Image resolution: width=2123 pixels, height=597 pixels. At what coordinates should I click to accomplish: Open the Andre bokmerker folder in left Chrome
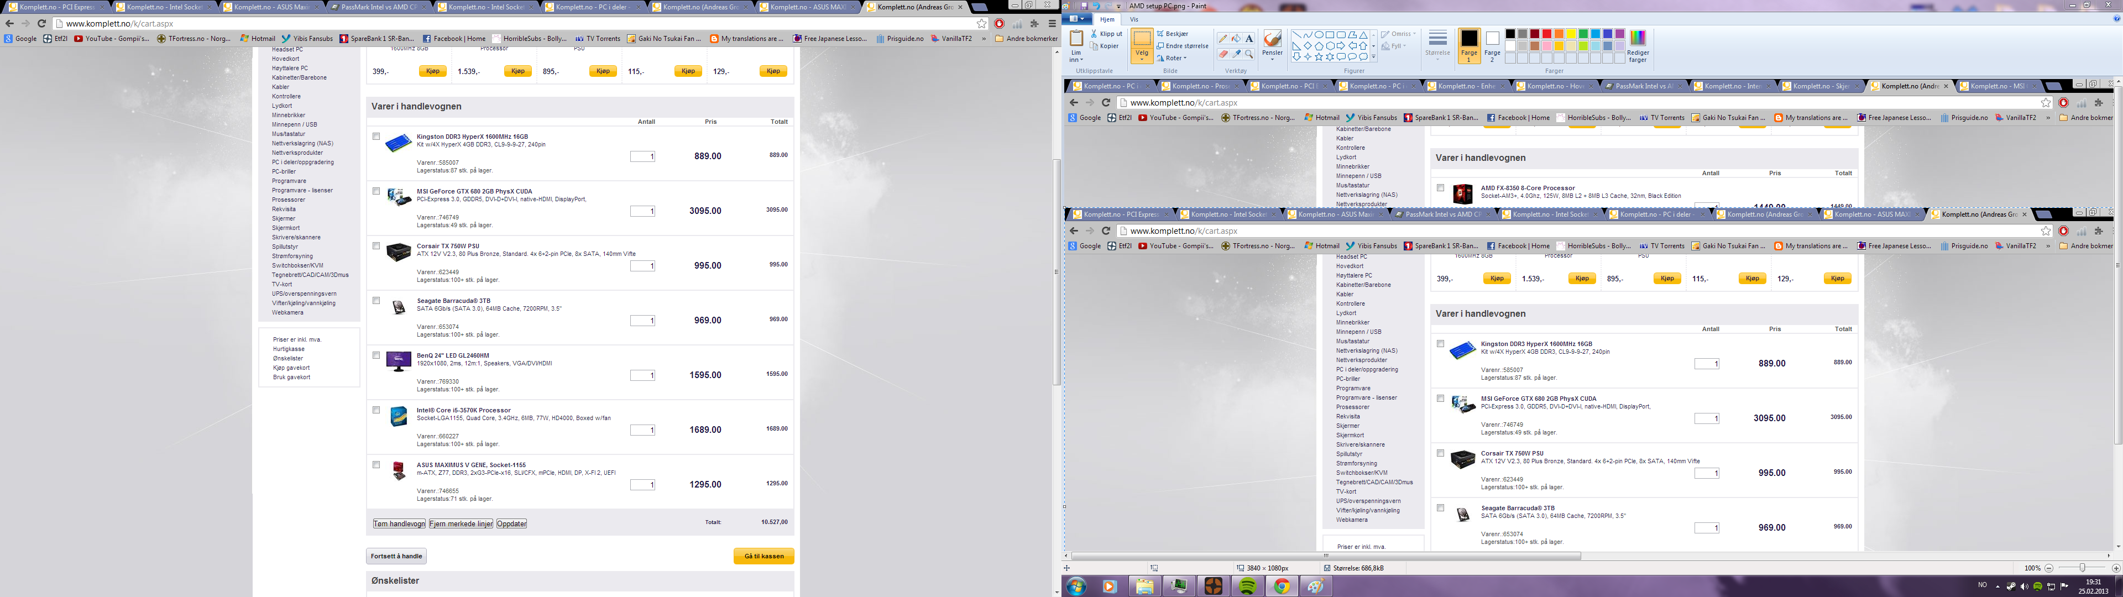pos(1026,39)
